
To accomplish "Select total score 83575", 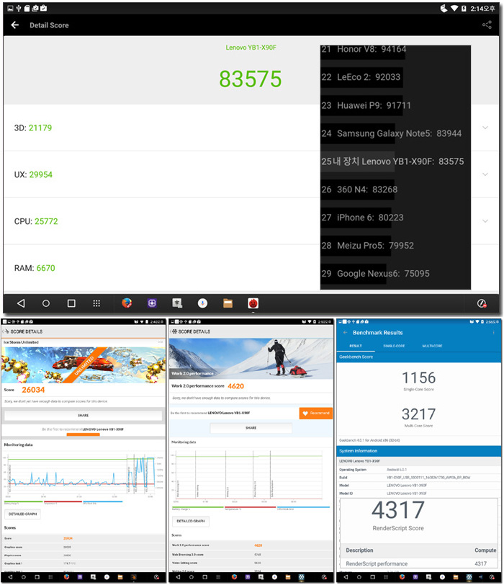I will pos(250,79).
